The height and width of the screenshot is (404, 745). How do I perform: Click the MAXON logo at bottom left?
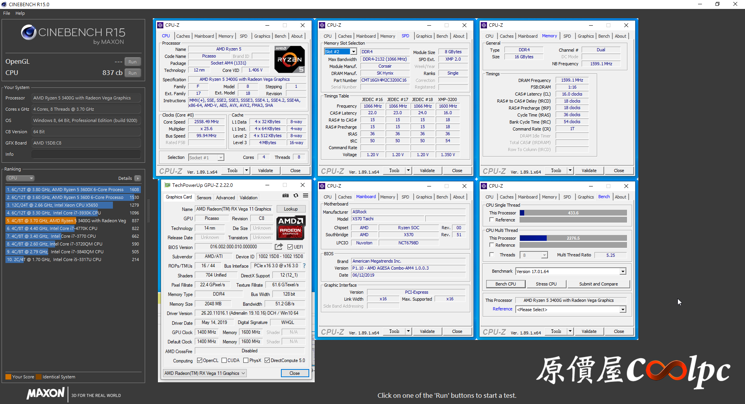click(45, 393)
